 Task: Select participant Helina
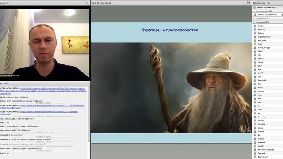click(268, 62)
